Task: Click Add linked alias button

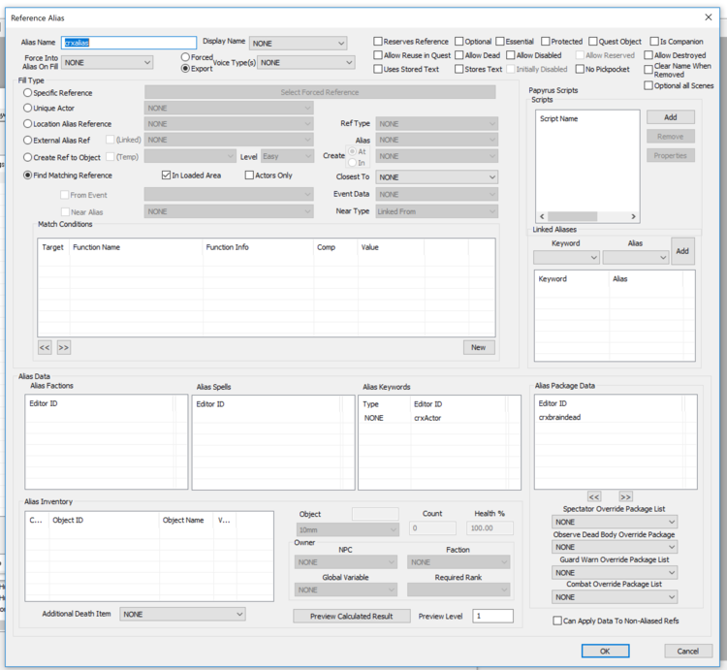Action: point(682,251)
